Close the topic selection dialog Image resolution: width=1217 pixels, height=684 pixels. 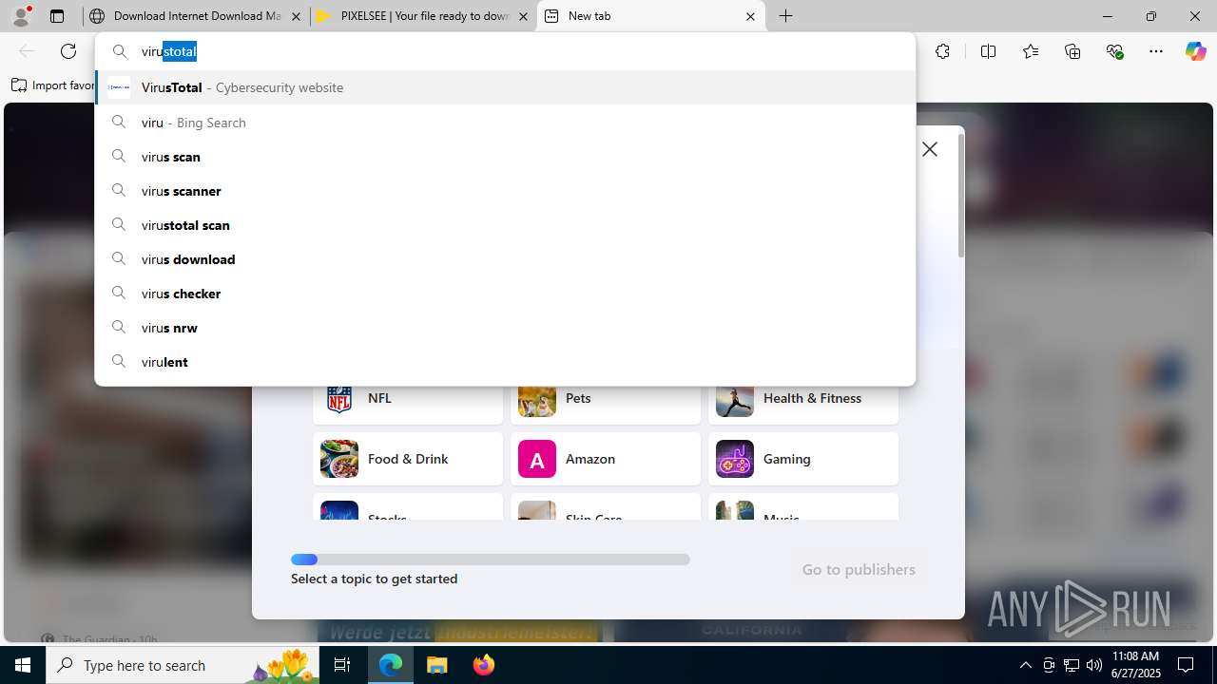930,149
